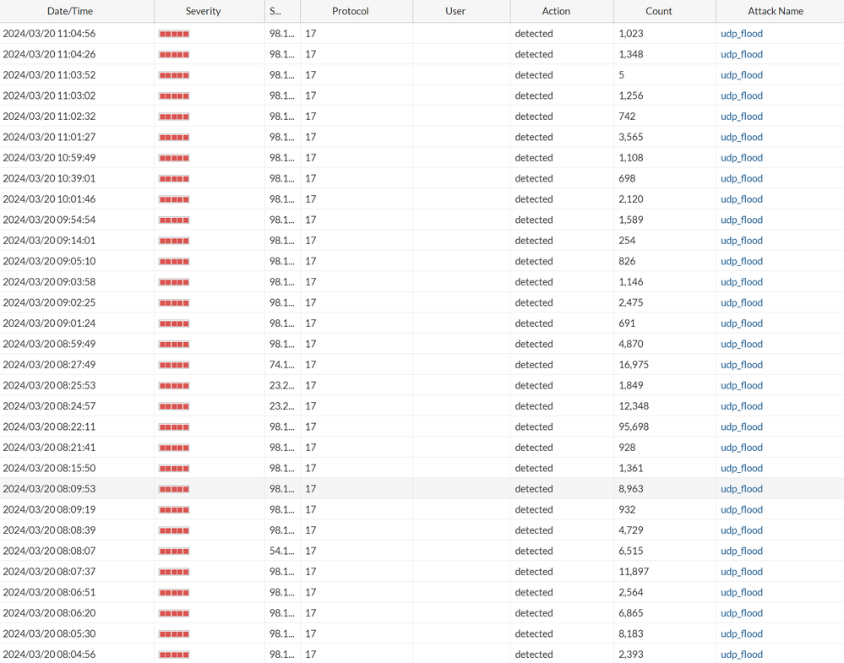Open udp_flood link in 08:22:11 row

[x=741, y=427]
